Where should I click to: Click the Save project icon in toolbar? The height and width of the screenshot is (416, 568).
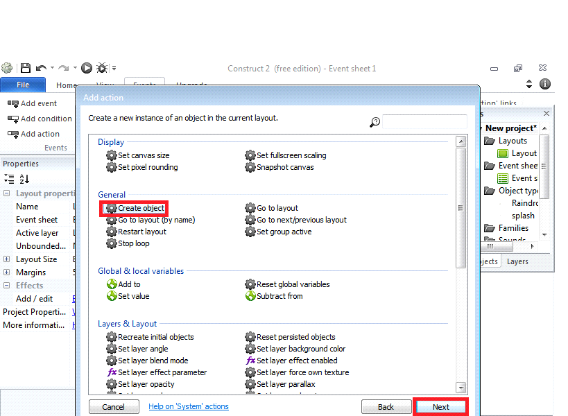pyautogui.click(x=26, y=68)
